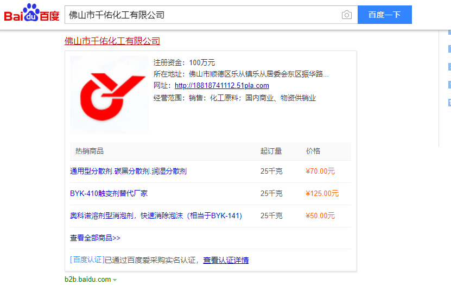The height and width of the screenshot is (285, 451).
Task: Open http://18818741112.51pla.com website link
Action: tap(222, 86)
